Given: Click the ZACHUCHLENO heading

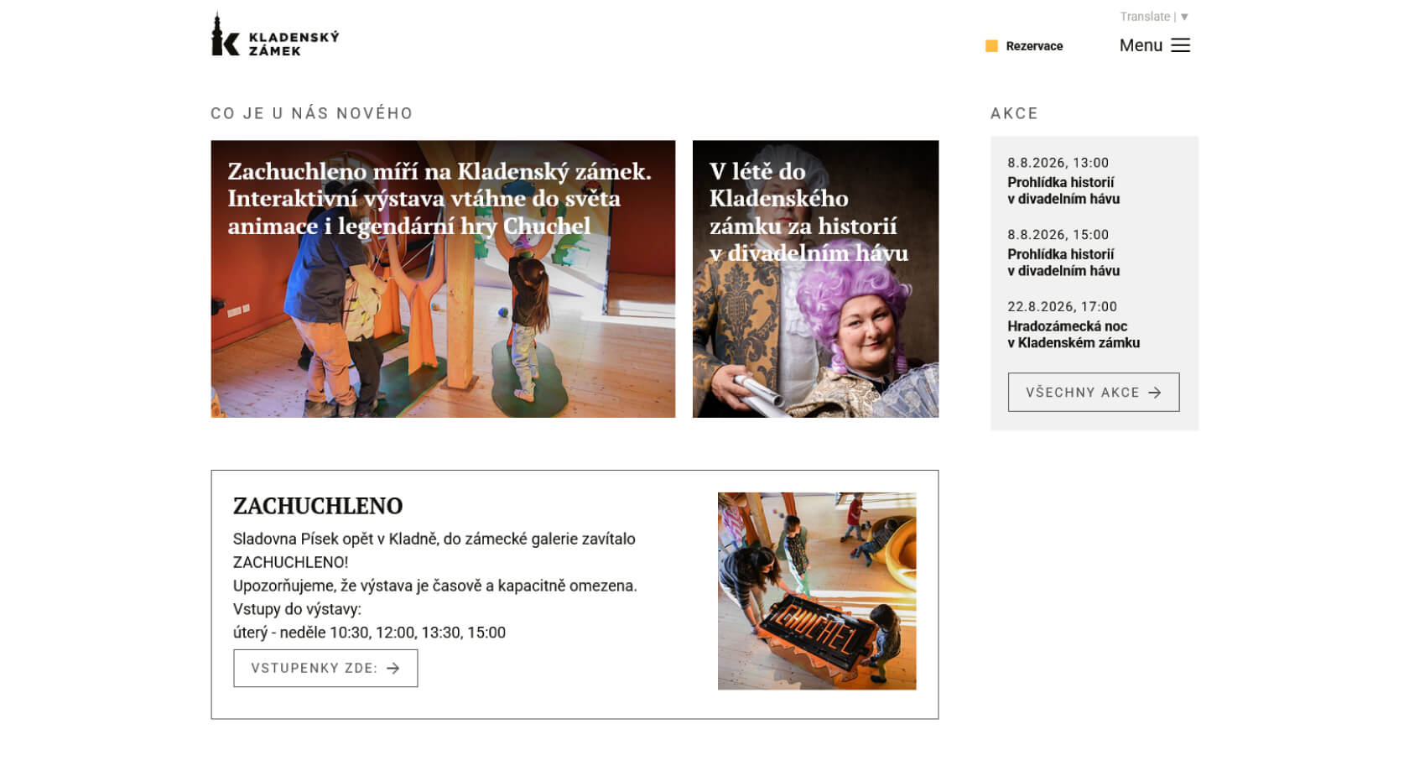Looking at the screenshot, I should [318, 506].
